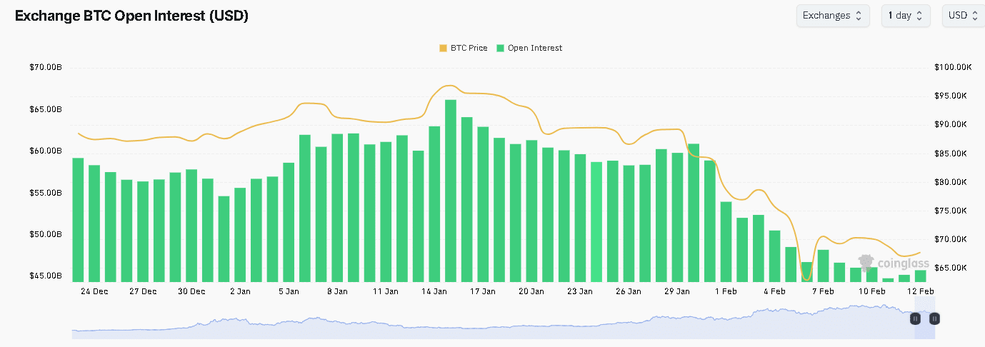Viewport: 985px width, 347px height.
Task: Open the Exchanges dropdown
Action: 832,16
